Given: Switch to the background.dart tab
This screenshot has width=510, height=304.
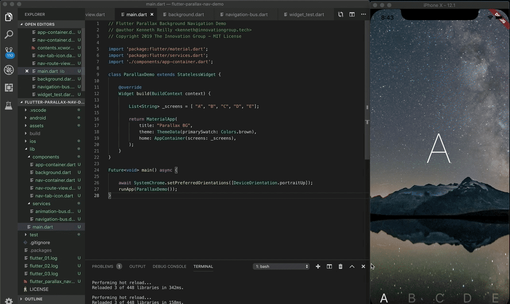Looking at the screenshot, I should click(x=185, y=14).
